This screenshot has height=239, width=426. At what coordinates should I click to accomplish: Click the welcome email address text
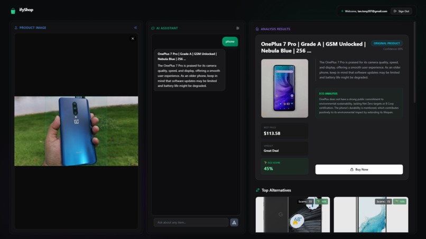click(x=372, y=11)
